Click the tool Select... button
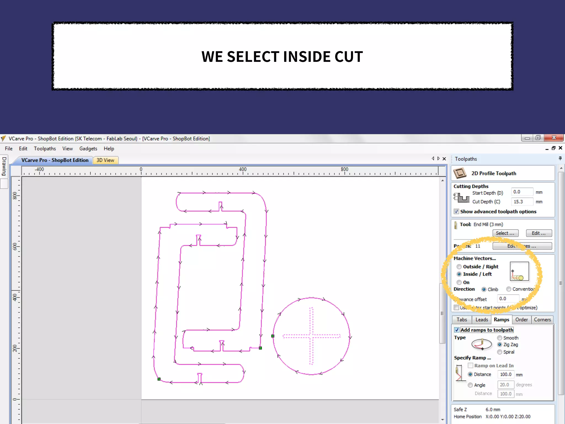The image size is (565, 424). tap(505, 233)
